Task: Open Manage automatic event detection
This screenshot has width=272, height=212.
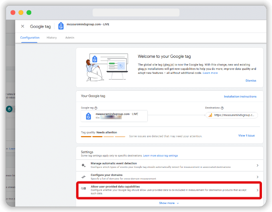Action: click(x=169, y=165)
